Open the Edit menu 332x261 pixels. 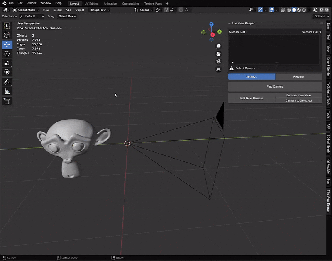[20, 3]
